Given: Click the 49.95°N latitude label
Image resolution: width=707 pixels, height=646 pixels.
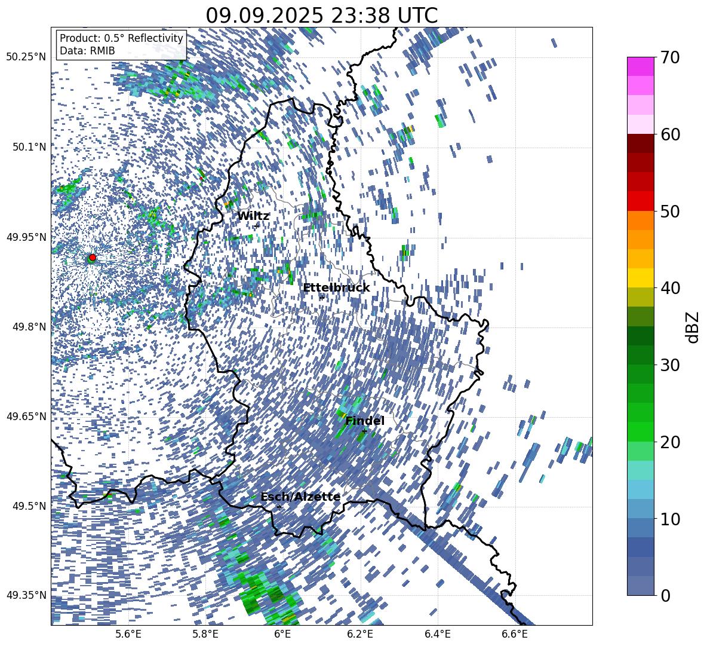Looking at the screenshot, I should point(26,237).
